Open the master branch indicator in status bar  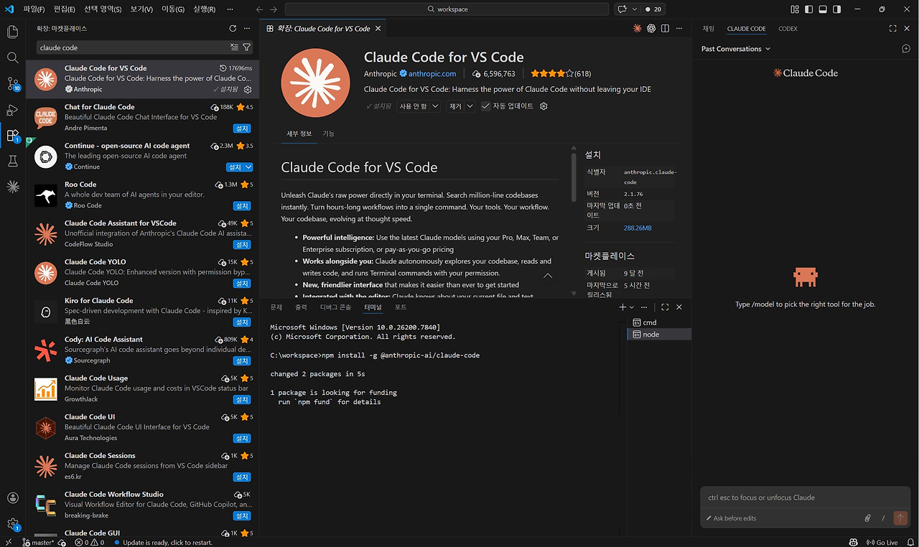39,542
